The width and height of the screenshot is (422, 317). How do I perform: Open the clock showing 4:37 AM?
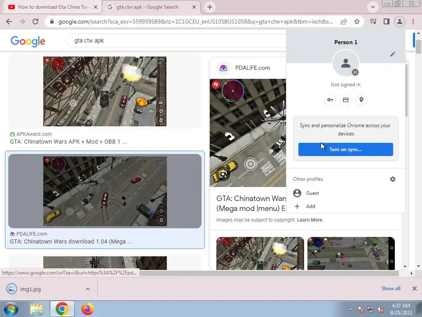[x=401, y=309]
